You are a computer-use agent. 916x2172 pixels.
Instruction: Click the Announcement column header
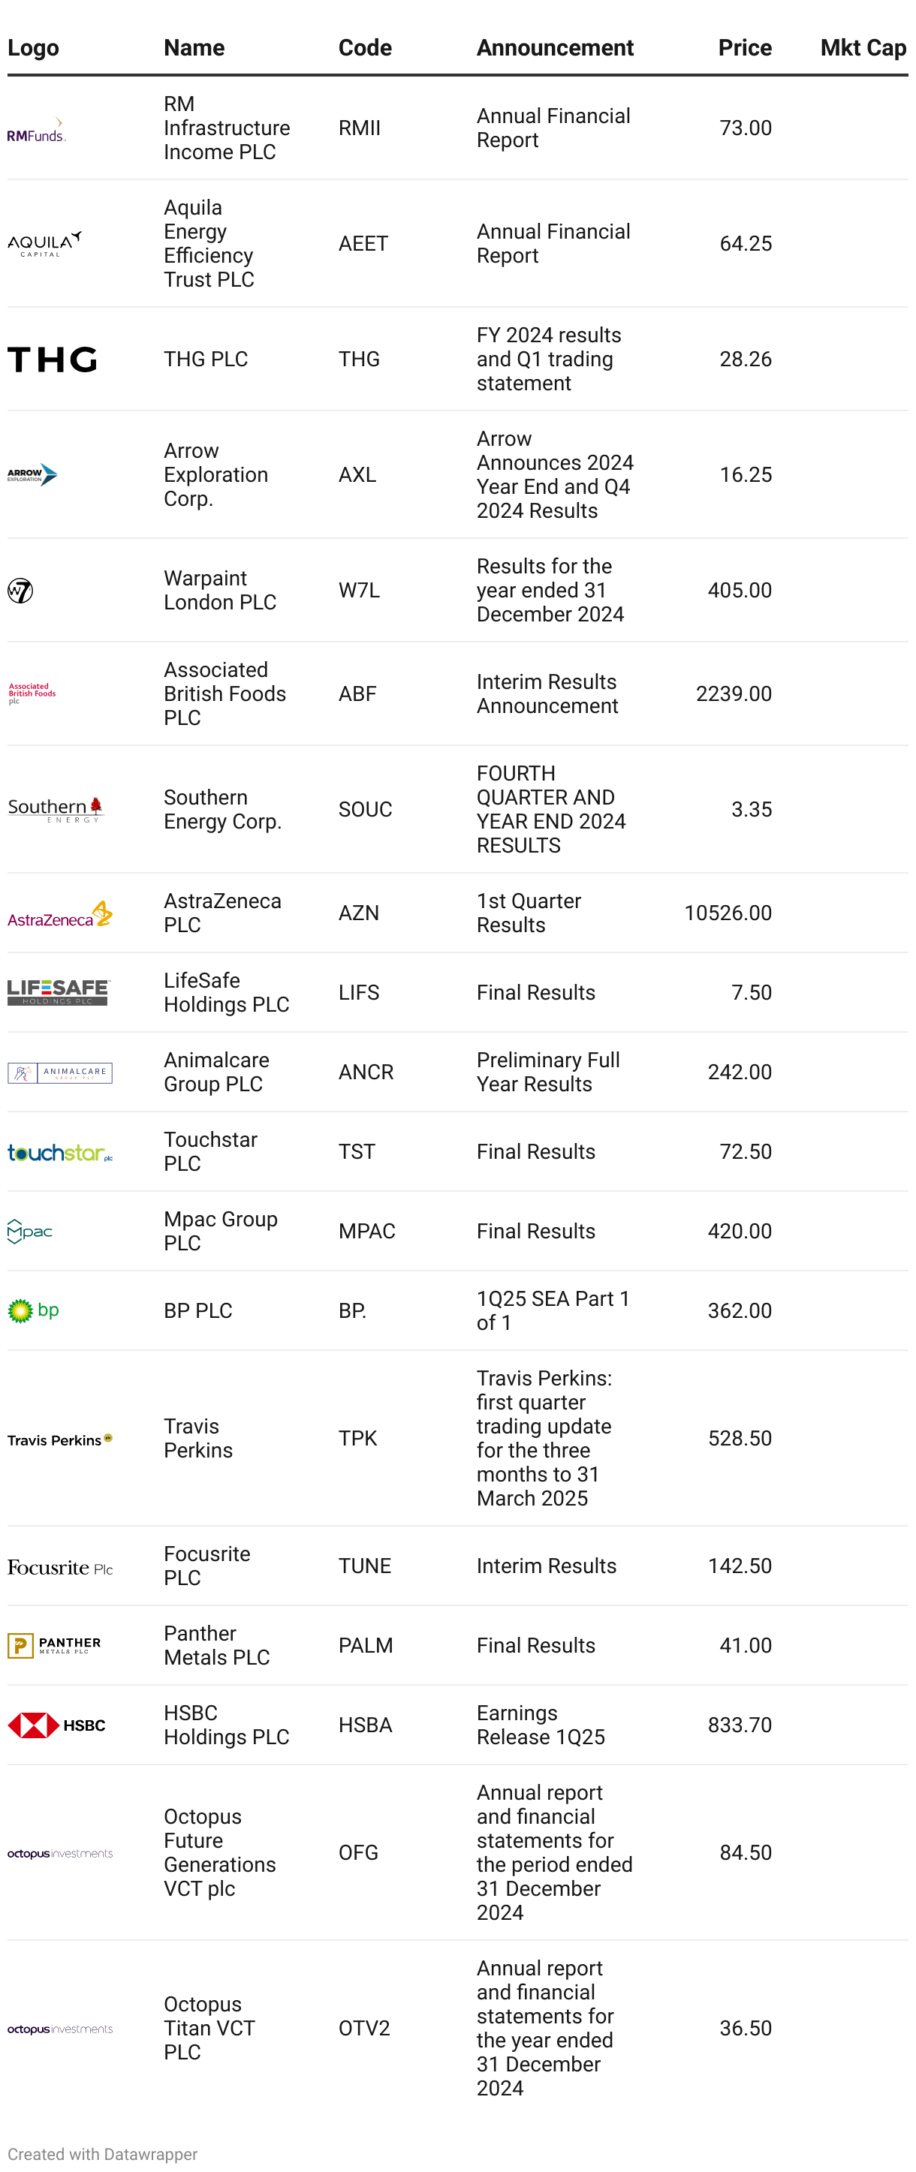click(x=554, y=48)
